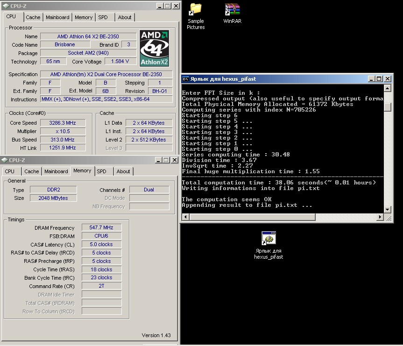The width and height of the screenshot is (403, 346).
Task: Click Brand ID value 3
Action: [129, 44]
